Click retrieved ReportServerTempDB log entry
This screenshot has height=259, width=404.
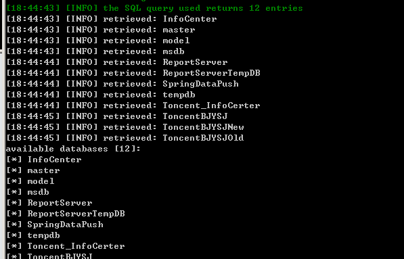(x=133, y=73)
